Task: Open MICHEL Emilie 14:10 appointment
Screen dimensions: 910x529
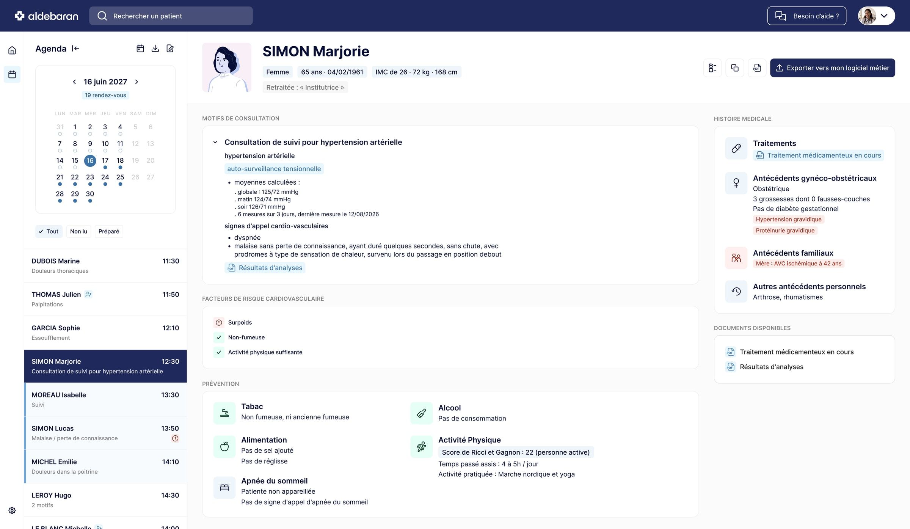Action: tap(105, 466)
